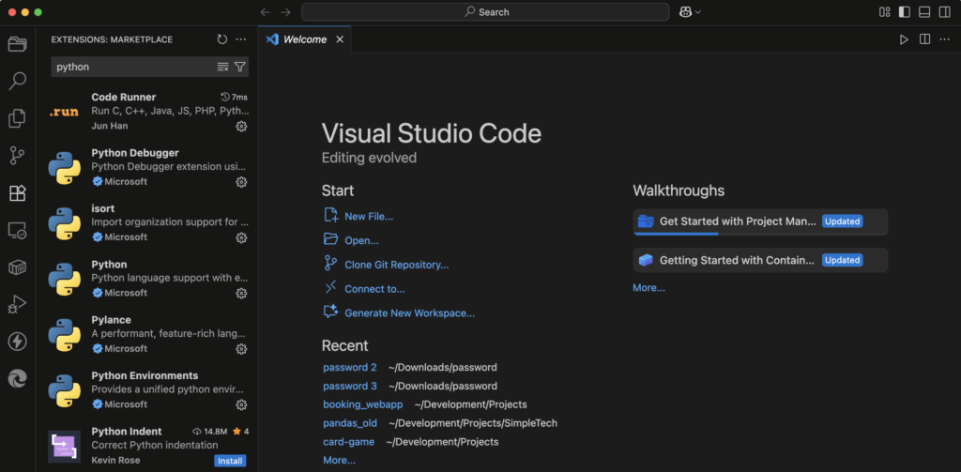The height and width of the screenshot is (472, 961).
Task: Open recent project password 3
Action: pos(350,387)
